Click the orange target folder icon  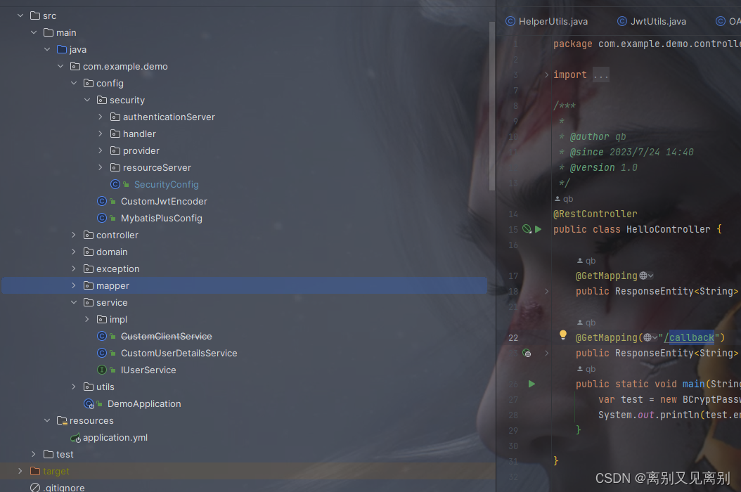click(35, 471)
